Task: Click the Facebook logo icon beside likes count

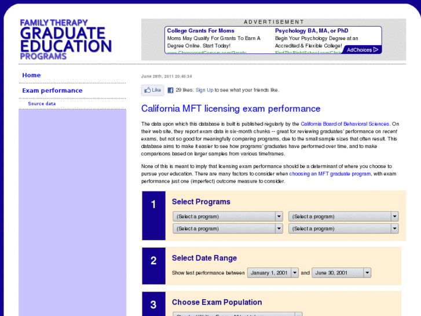Action: coord(170,90)
